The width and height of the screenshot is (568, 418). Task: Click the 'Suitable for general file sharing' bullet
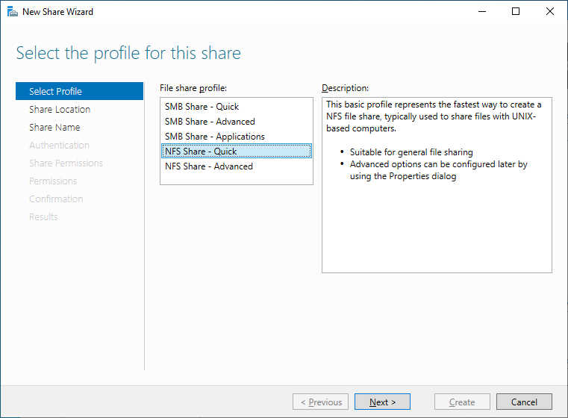(x=411, y=152)
